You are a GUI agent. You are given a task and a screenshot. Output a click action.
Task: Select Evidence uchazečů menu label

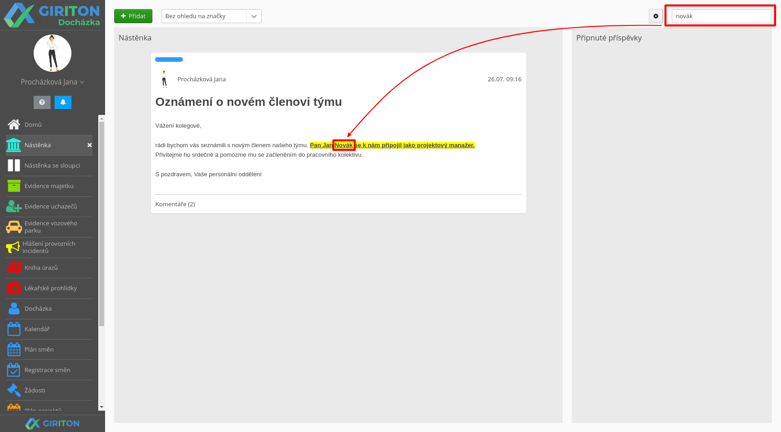[50, 206]
